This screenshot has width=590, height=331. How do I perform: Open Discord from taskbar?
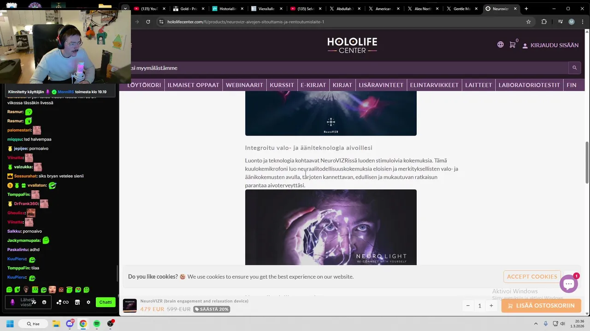click(70, 324)
